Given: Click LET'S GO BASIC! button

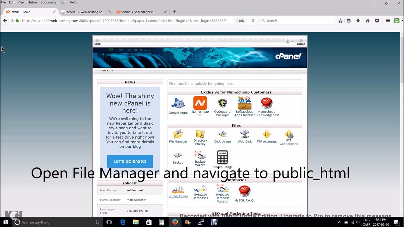Looking at the screenshot, I should click(x=130, y=161).
